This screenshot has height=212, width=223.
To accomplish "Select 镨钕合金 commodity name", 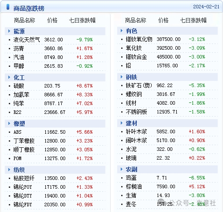I will pos(136,57).
